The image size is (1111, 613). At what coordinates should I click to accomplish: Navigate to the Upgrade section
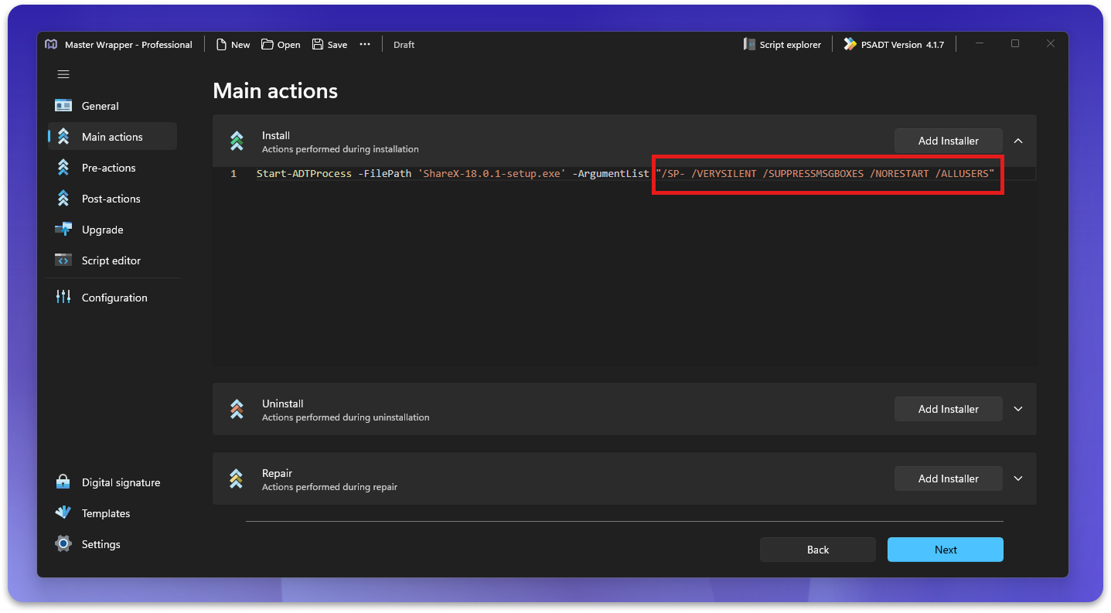[x=112, y=230]
